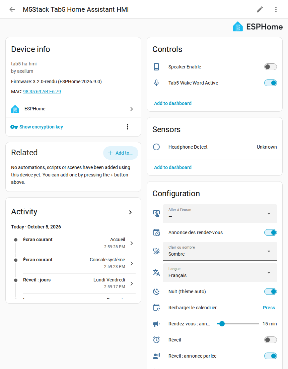Click the Firmware version text

tap(56, 82)
